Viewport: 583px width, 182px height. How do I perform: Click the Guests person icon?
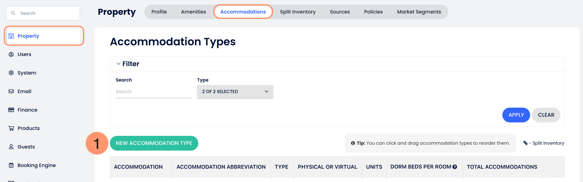click(x=11, y=147)
